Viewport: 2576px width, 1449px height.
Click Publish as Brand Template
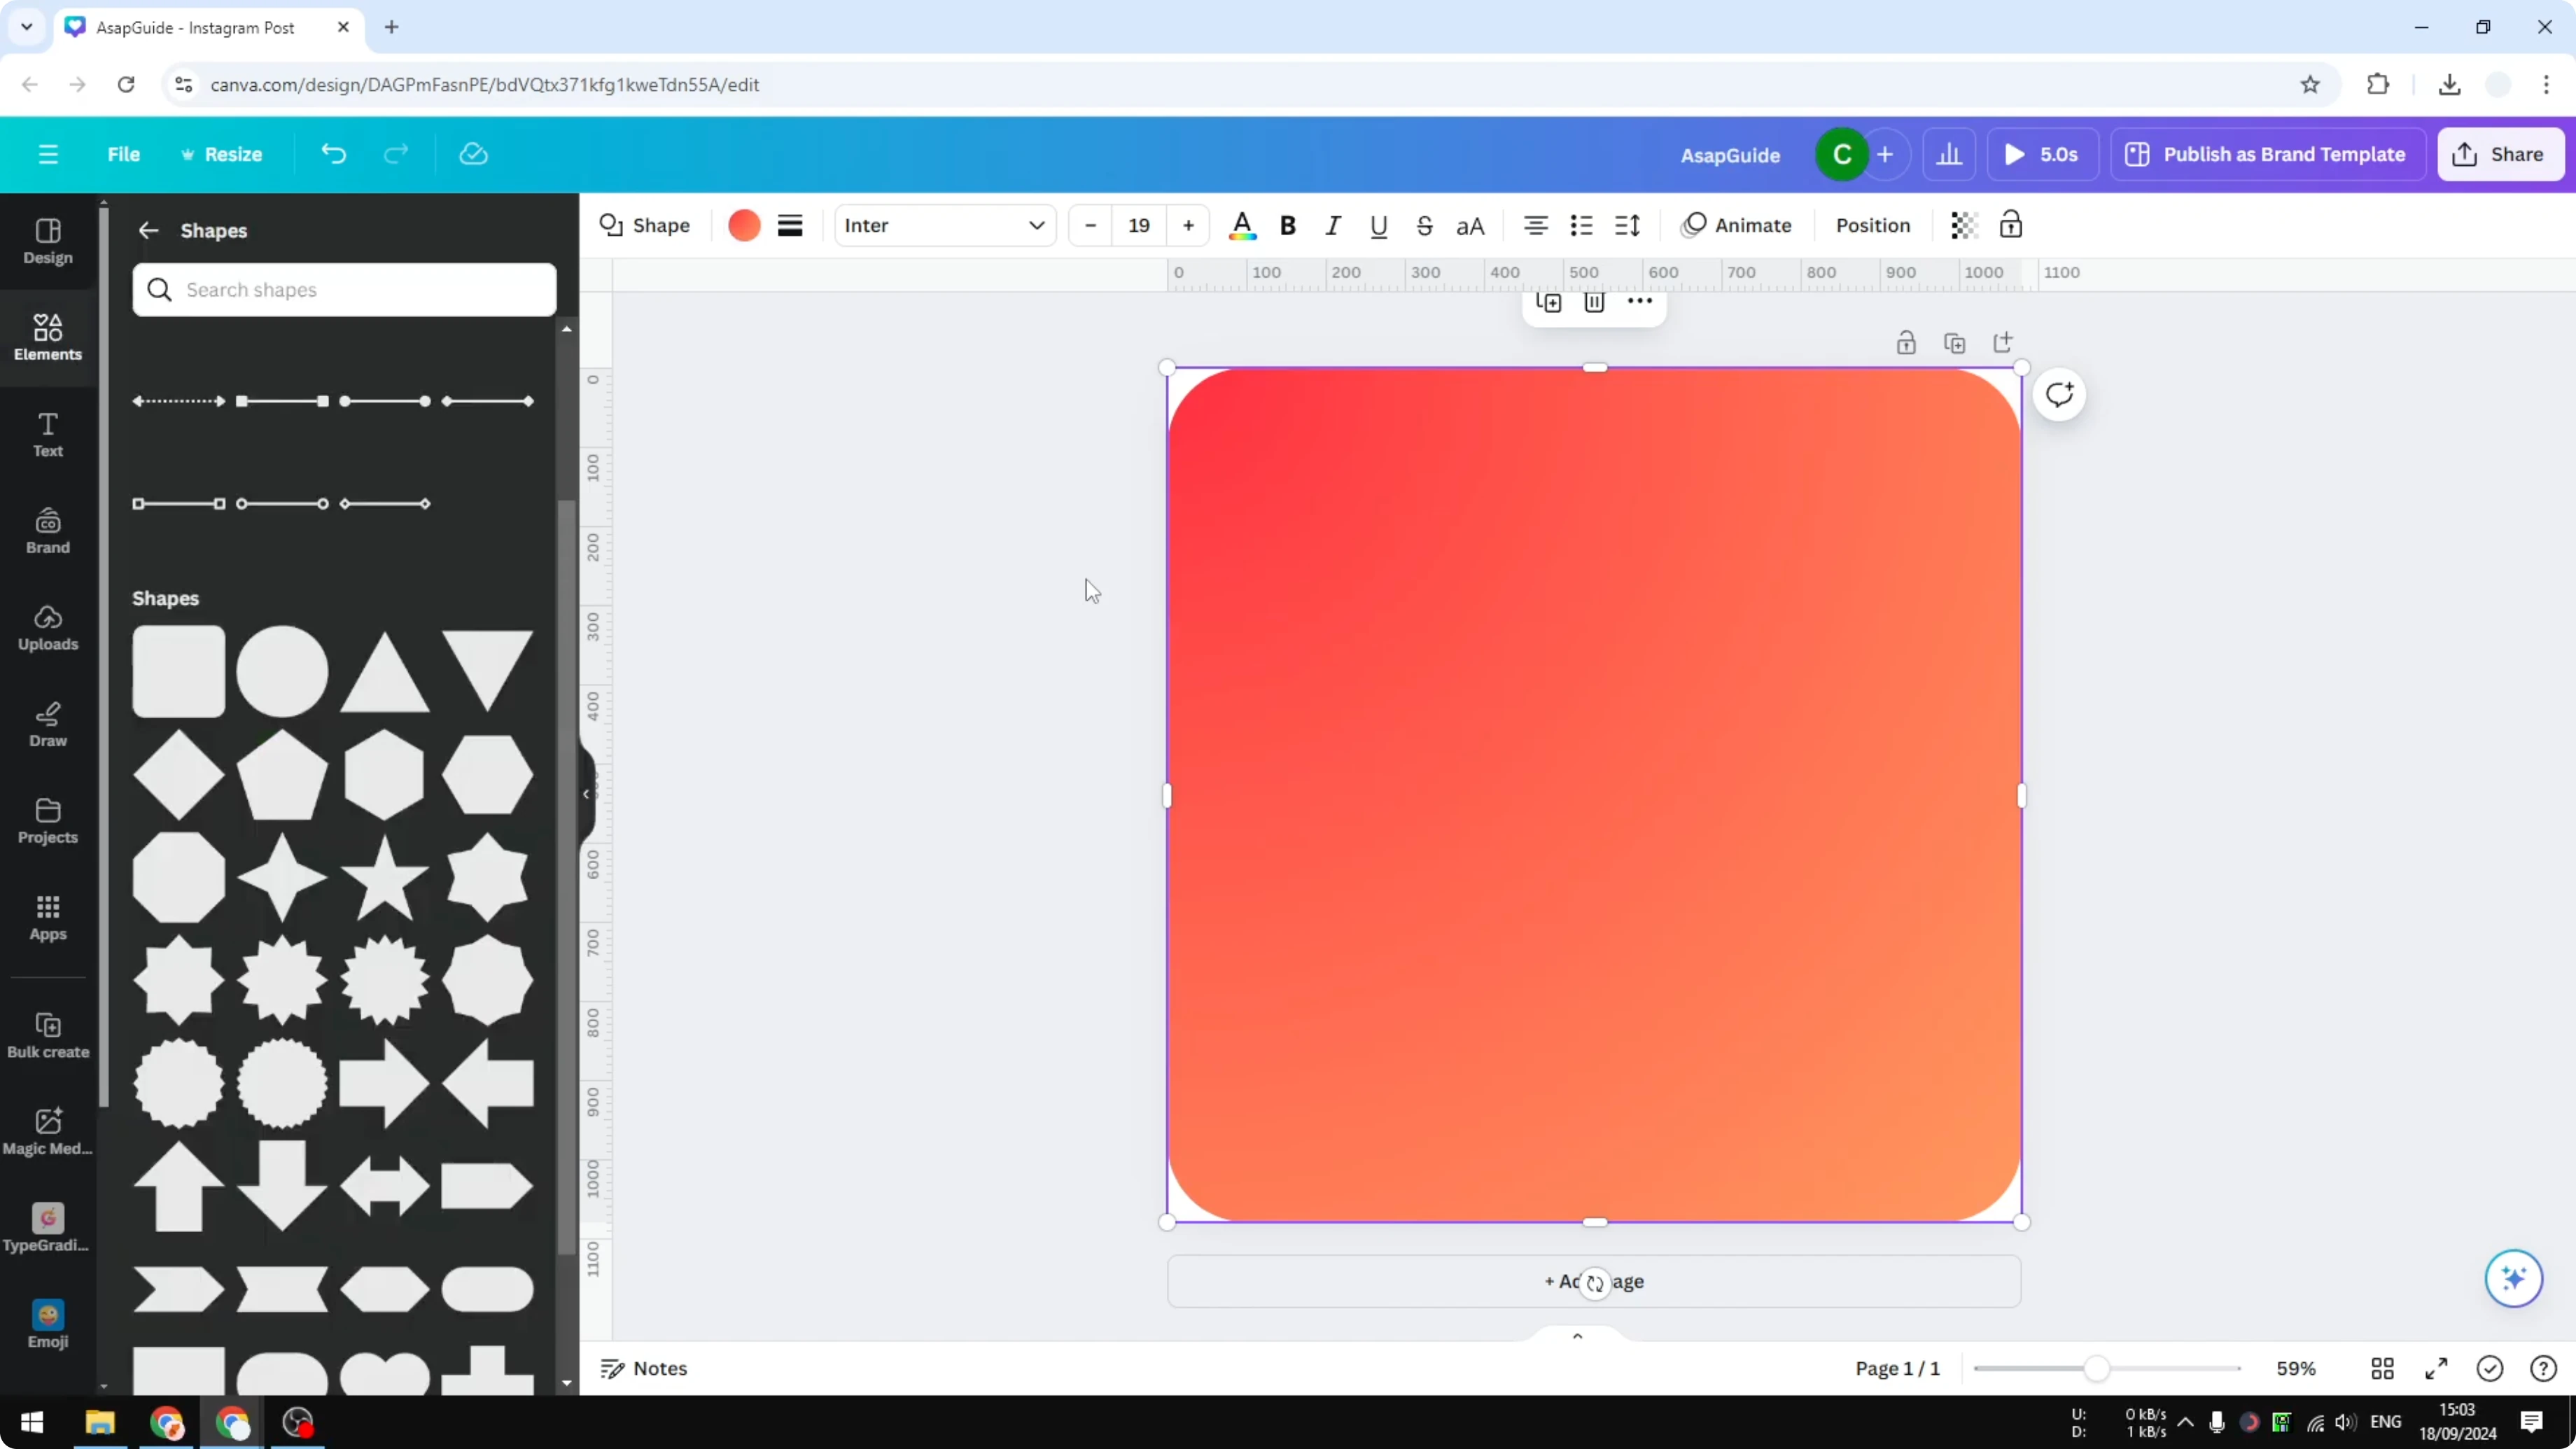click(x=2268, y=154)
